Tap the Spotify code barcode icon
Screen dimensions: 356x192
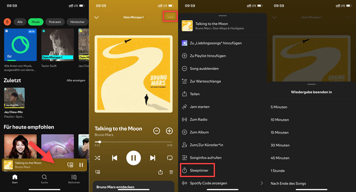[184, 183]
